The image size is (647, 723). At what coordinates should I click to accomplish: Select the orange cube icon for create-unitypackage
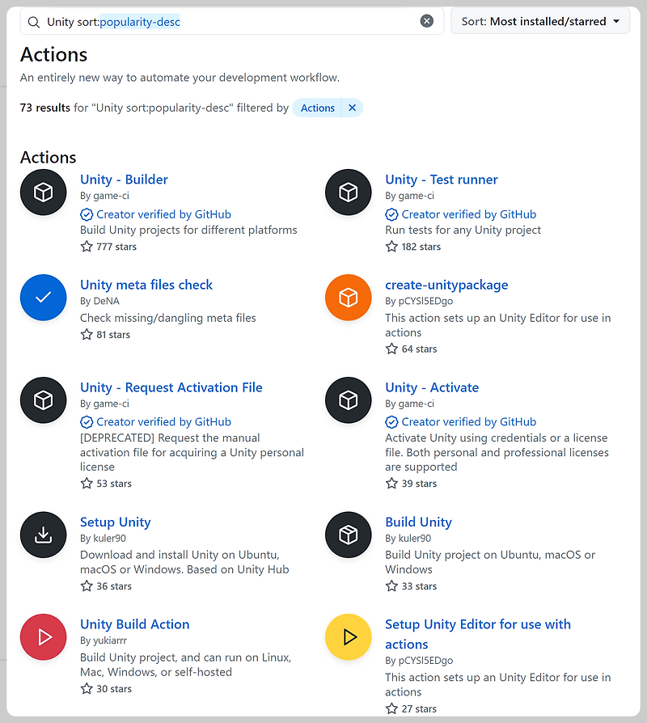point(348,297)
